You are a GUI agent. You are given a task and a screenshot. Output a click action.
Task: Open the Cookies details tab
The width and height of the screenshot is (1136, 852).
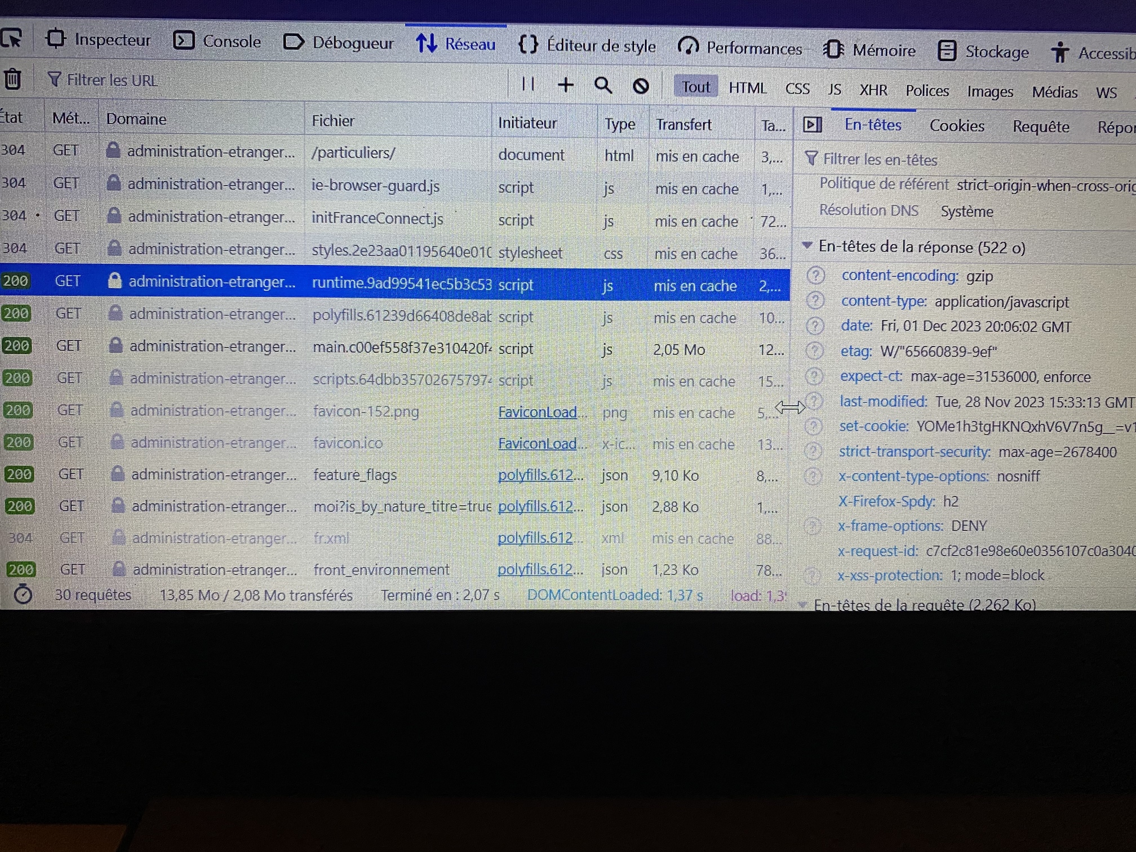click(x=956, y=126)
